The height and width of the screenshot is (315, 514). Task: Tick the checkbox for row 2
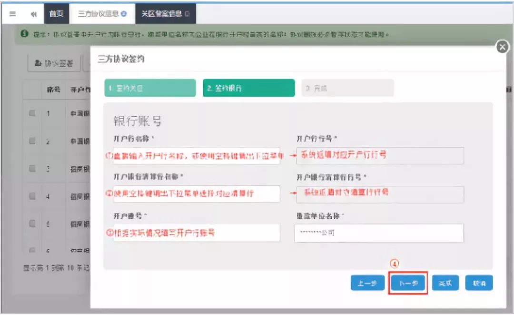32,141
